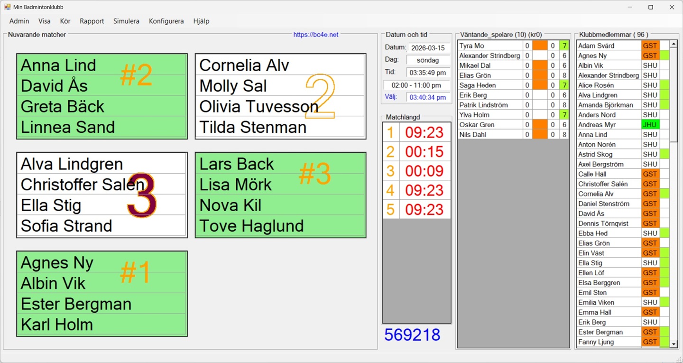Select Tove Haglund in current matches
This screenshot has width=683, height=363.
(x=280, y=226)
